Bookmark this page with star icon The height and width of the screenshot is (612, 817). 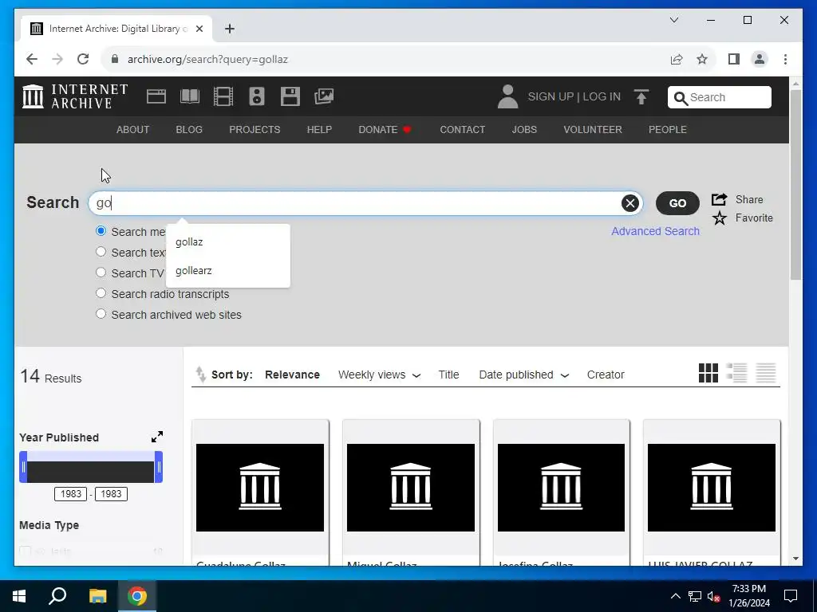702,59
